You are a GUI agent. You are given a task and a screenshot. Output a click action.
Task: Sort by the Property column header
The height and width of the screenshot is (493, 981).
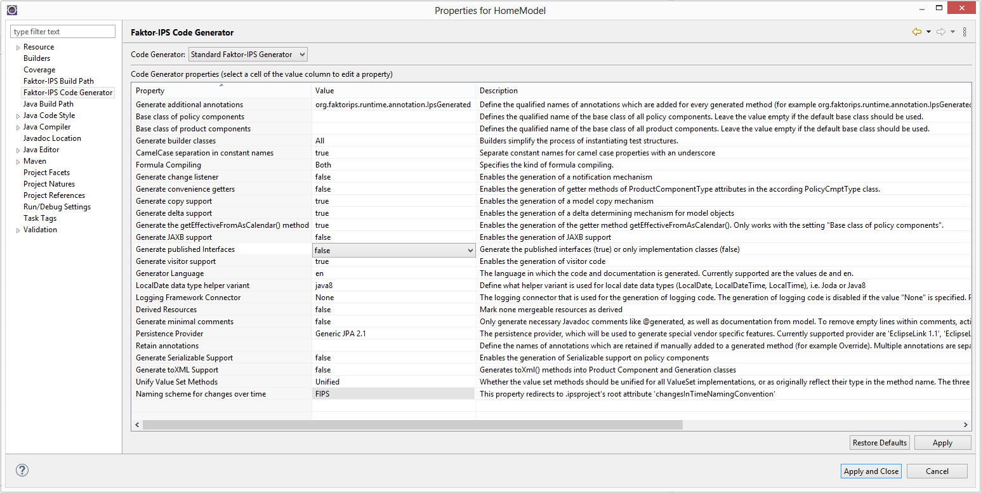221,91
